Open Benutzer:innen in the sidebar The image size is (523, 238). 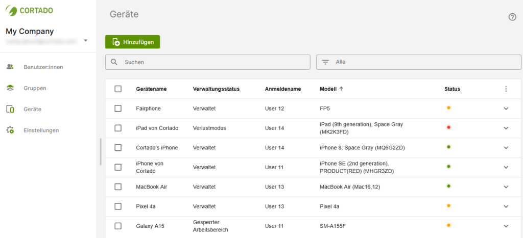tap(43, 67)
